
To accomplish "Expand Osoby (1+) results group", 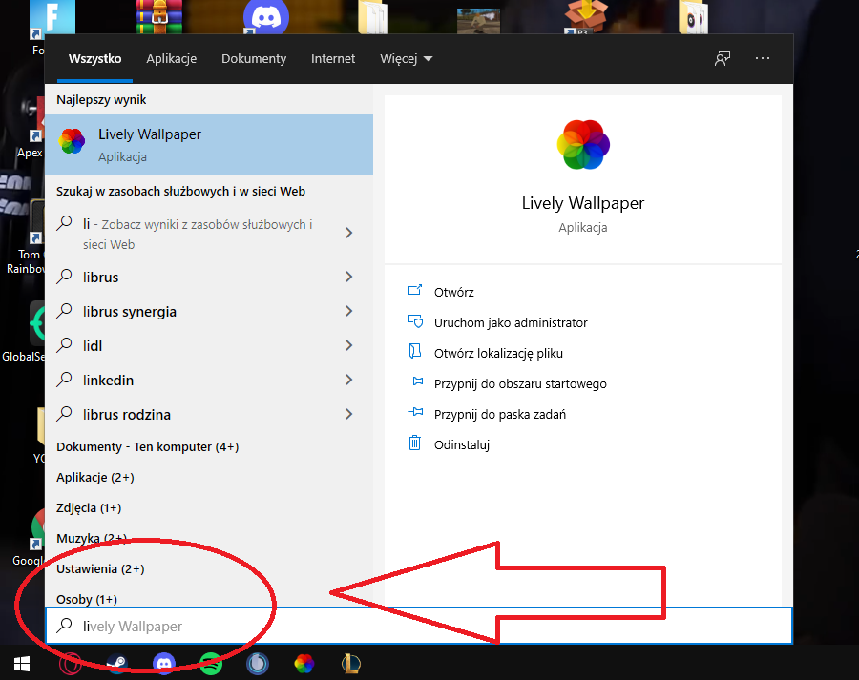I will coord(87,600).
